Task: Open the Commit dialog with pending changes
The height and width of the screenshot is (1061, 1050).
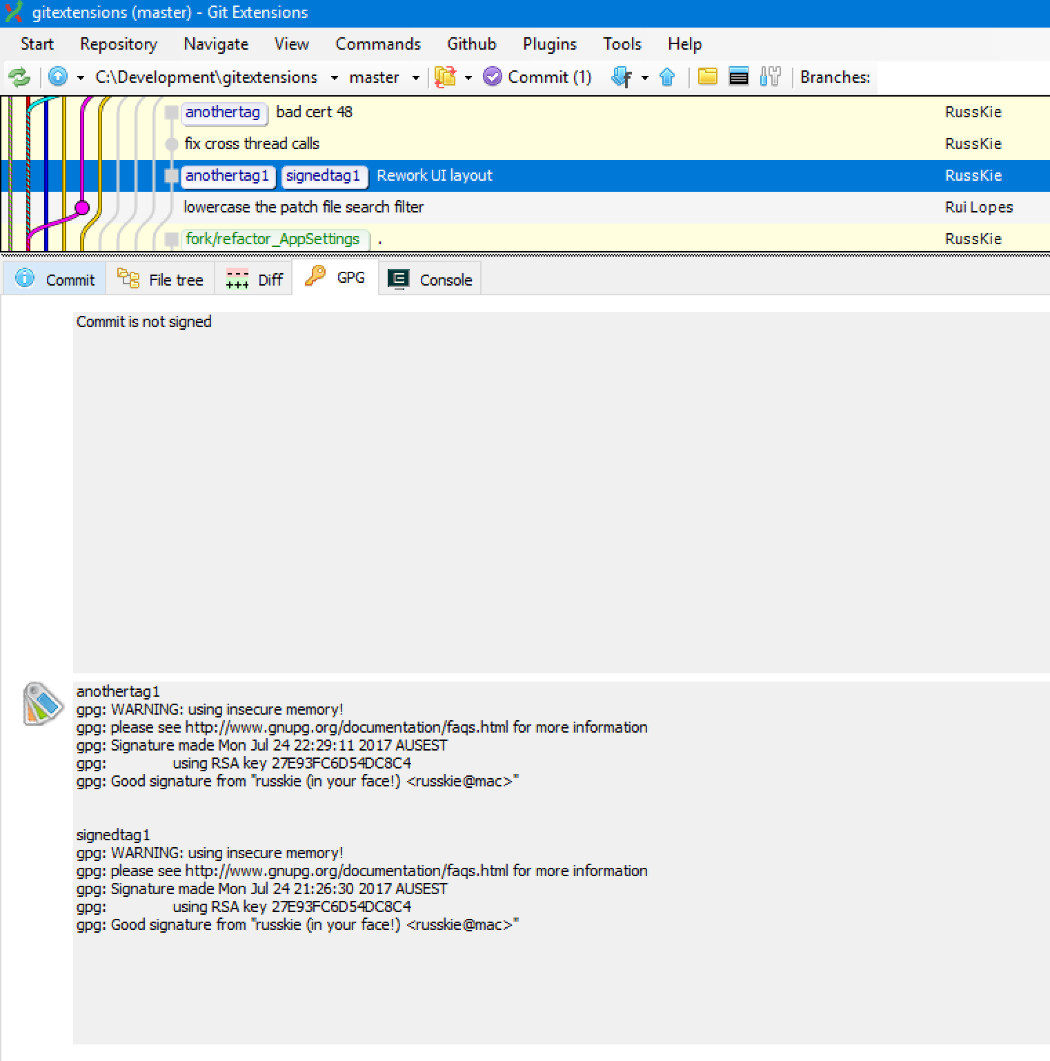Action: pos(538,77)
